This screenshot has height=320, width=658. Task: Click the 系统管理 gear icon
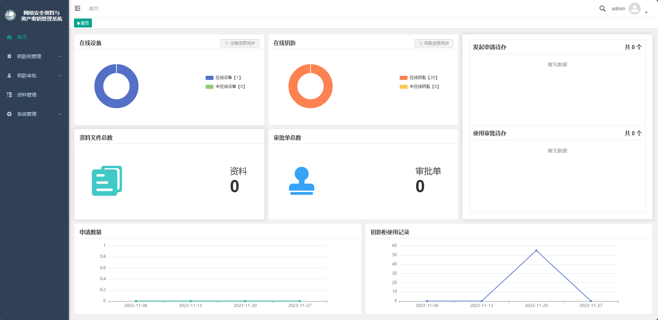pos(9,114)
